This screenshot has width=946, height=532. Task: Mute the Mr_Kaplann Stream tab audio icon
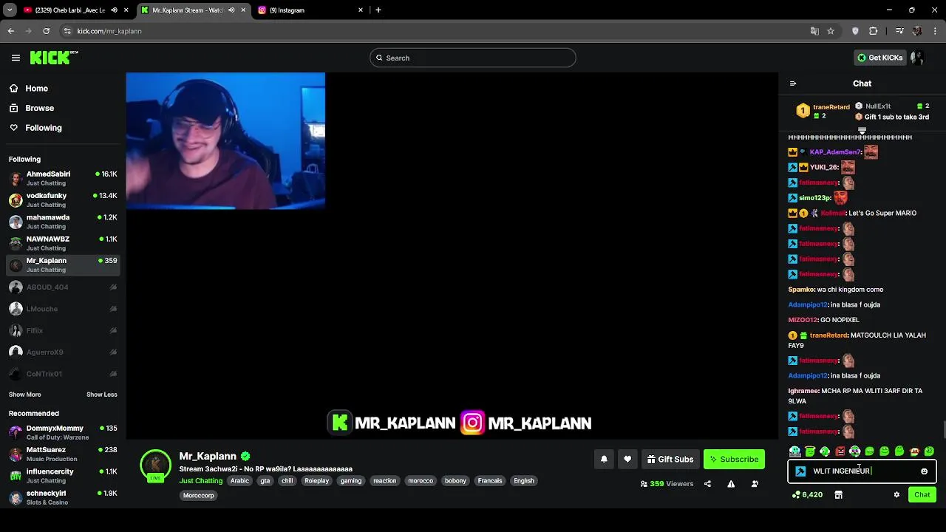pos(231,10)
